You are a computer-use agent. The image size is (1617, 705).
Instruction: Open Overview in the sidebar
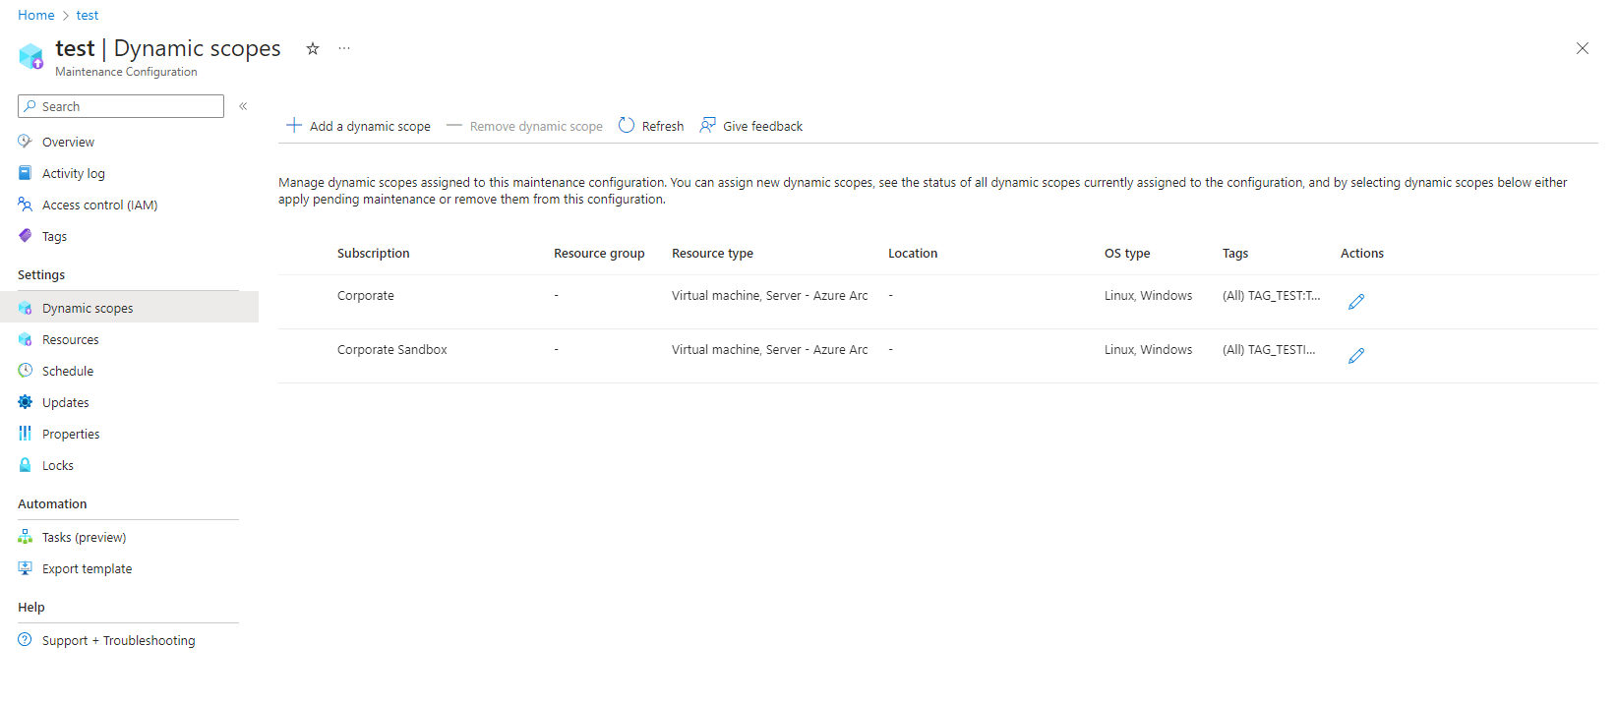(x=68, y=143)
